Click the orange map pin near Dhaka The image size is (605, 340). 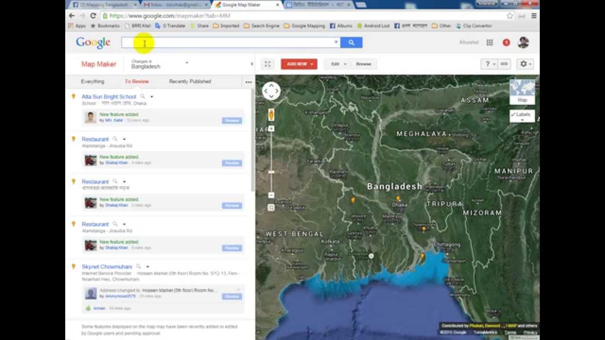(x=398, y=199)
